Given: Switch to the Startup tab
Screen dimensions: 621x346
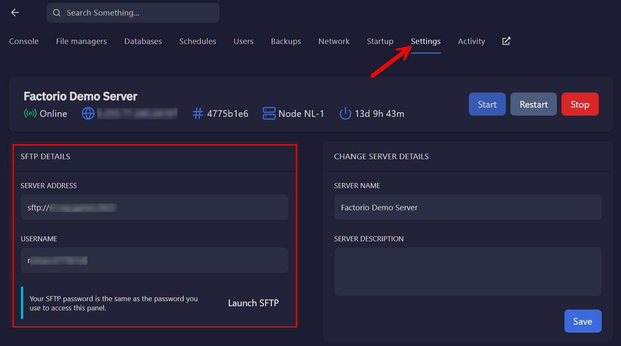Looking at the screenshot, I should tap(380, 41).
